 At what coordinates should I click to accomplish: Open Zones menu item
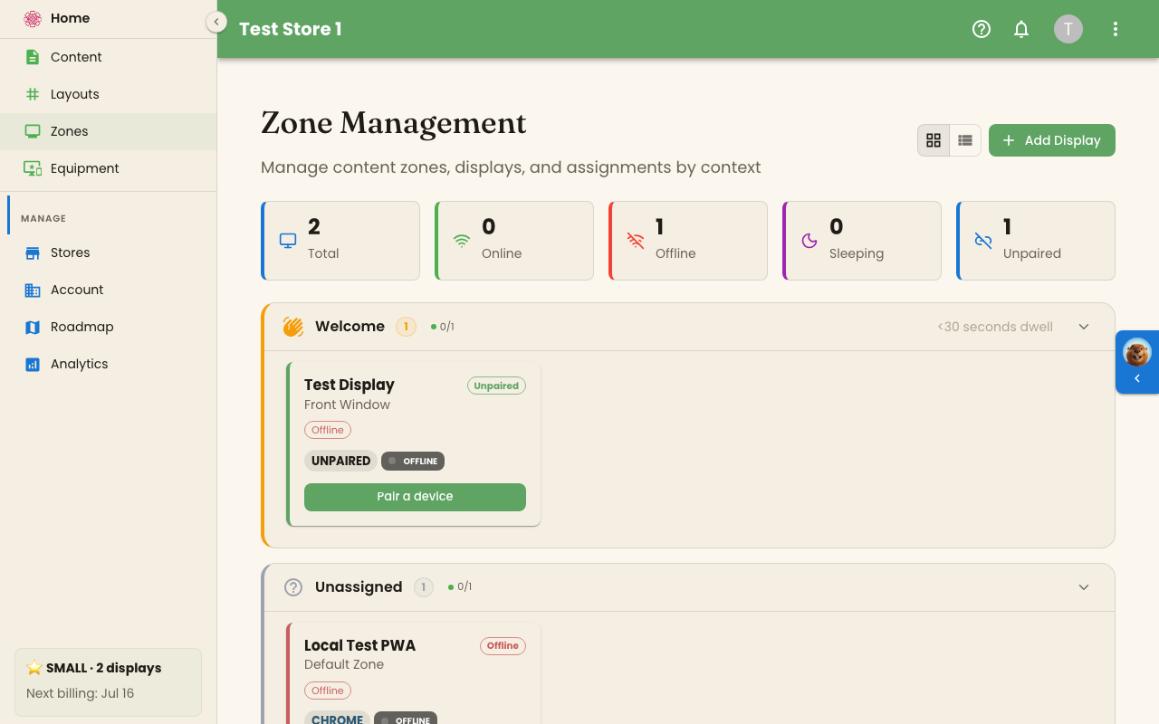pyautogui.click(x=109, y=131)
